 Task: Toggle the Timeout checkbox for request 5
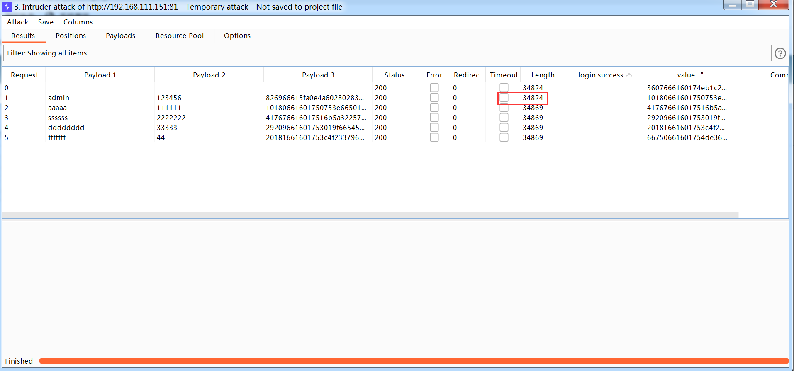504,137
